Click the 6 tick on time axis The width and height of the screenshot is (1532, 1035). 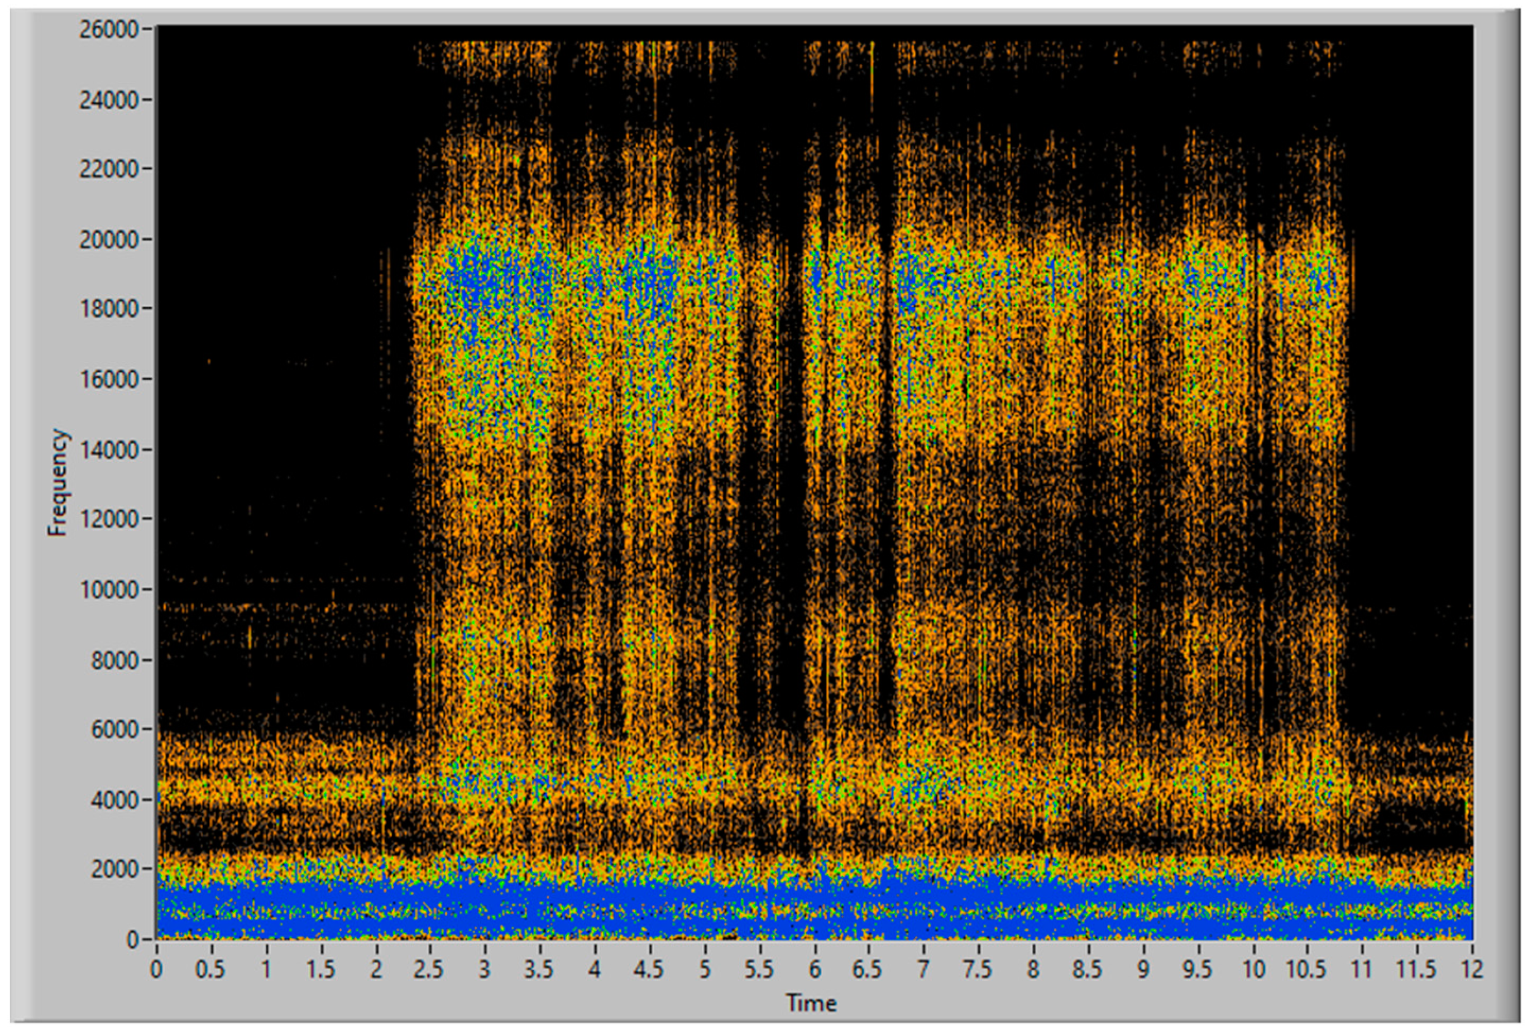pos(815,969)
